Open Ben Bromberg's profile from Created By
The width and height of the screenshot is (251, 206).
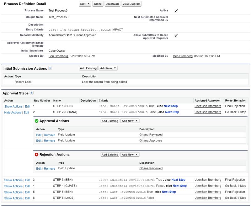tap(58, 56)
